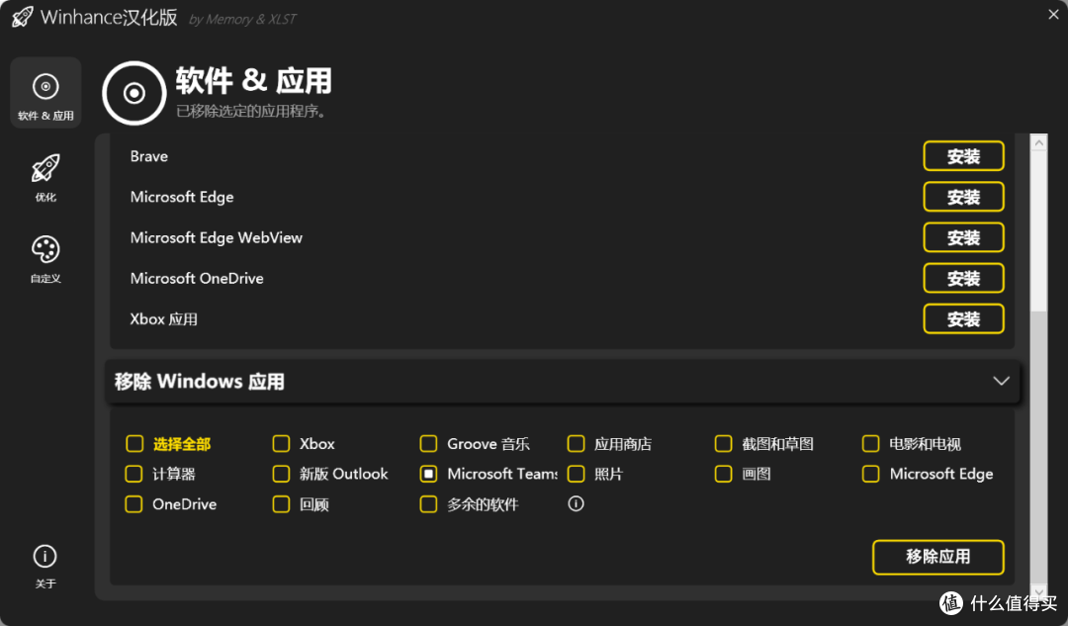Viewport: 1068px width, 626px height.
Task: Open the 优化 rocket sidebar section
Action: [45, 177]
